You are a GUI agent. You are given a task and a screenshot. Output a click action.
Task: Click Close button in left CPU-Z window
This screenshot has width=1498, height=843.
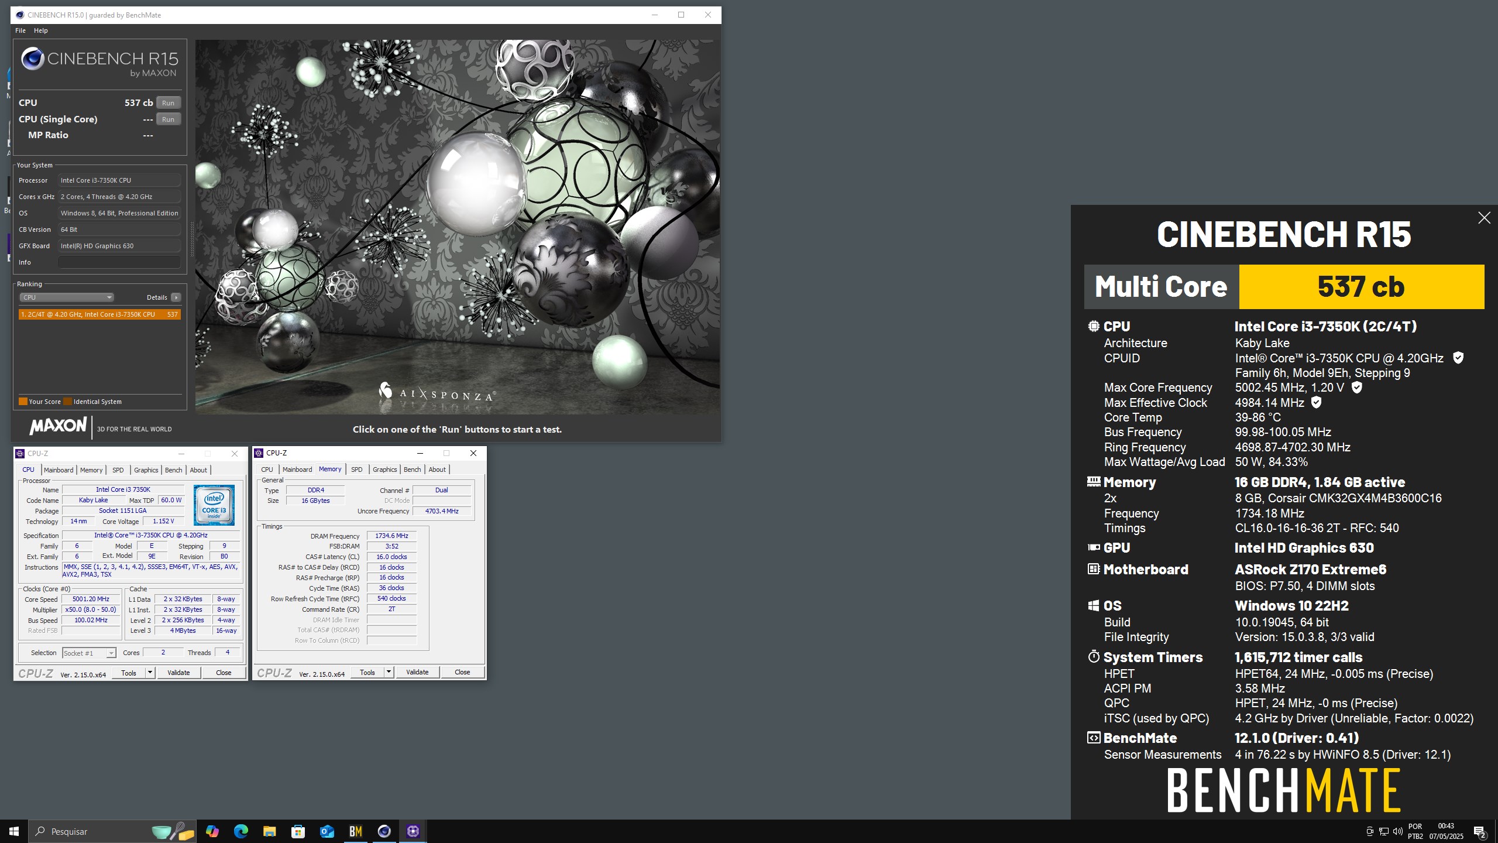coord(224,673)
